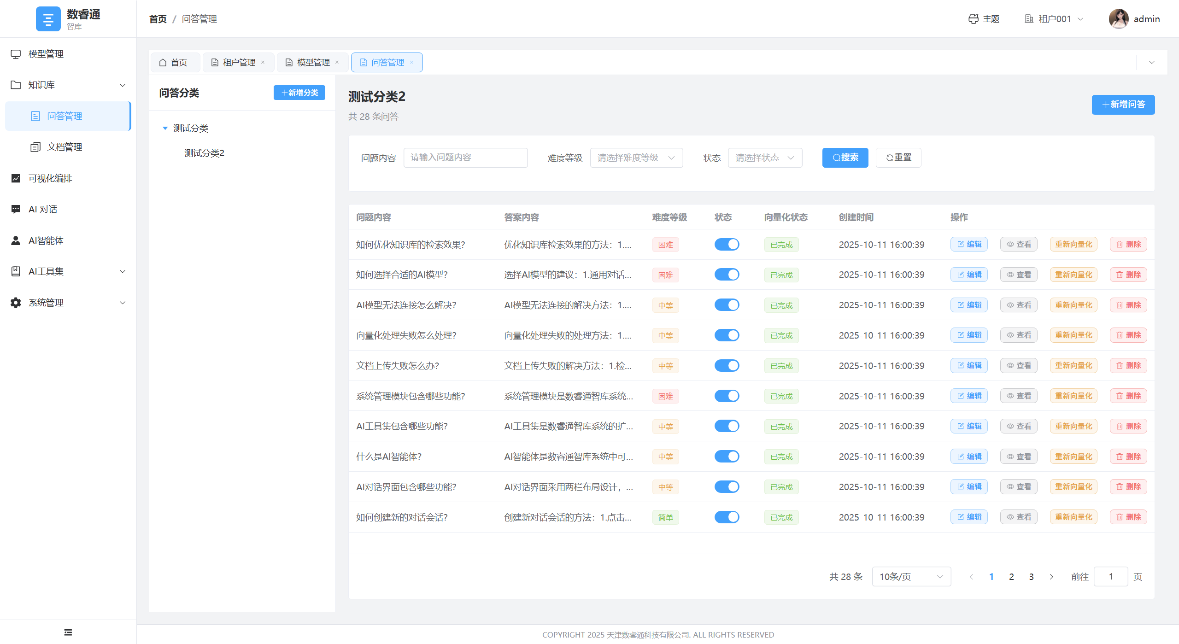The height and width of the screenshot is (644, 1179).
Task: Open the 知识库 sidebar section
Action: (x=41, y=85)
